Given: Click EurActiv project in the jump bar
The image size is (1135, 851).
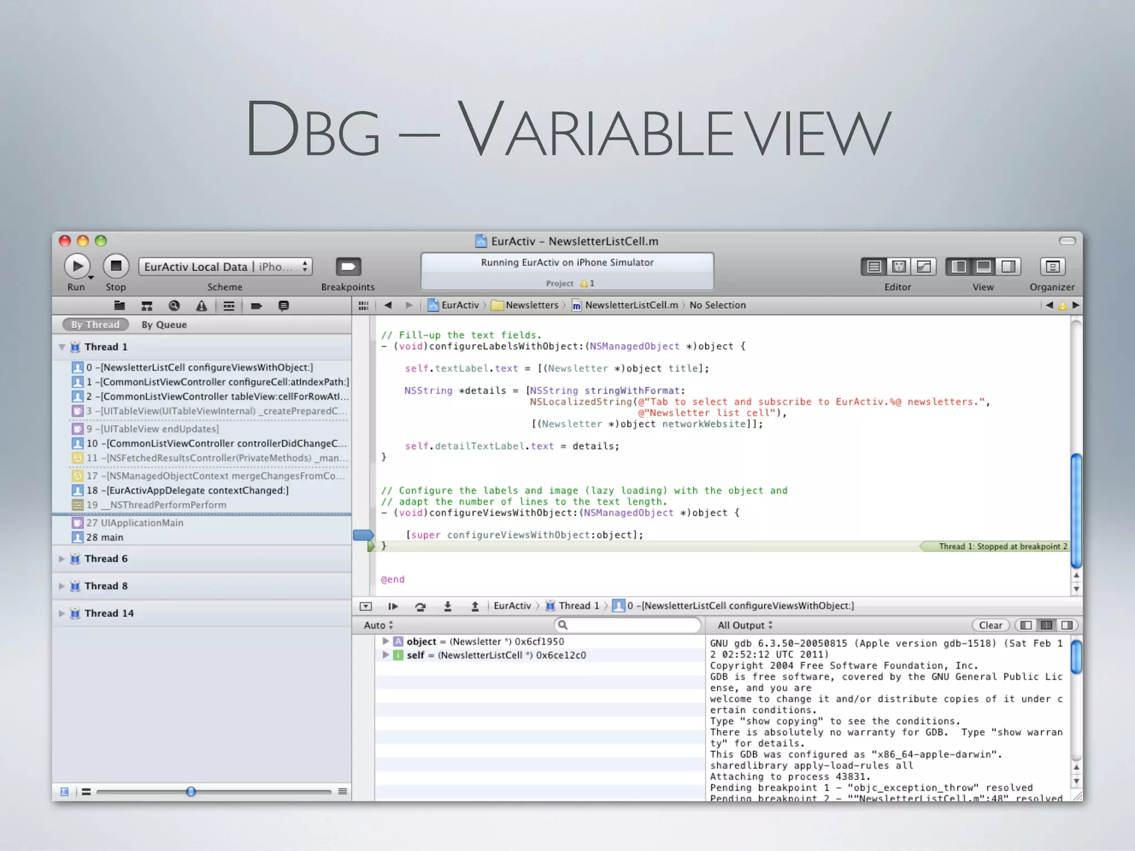Looking at the screenshot, I should click(x=453, y=305).
